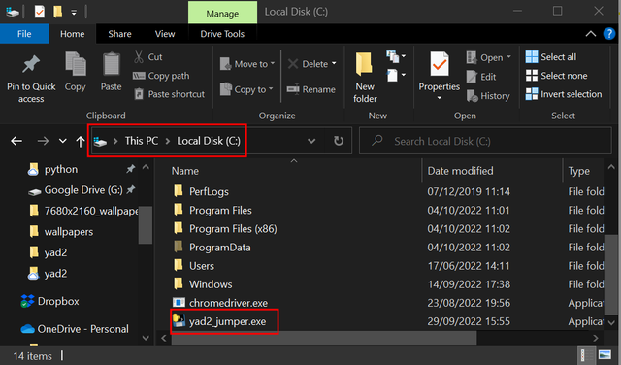Select the ProgramData folder
Screen dimensions: 621x365
[220, 248]
